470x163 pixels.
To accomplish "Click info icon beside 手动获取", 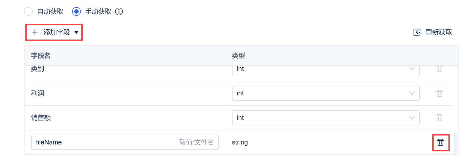I will 119,11.
